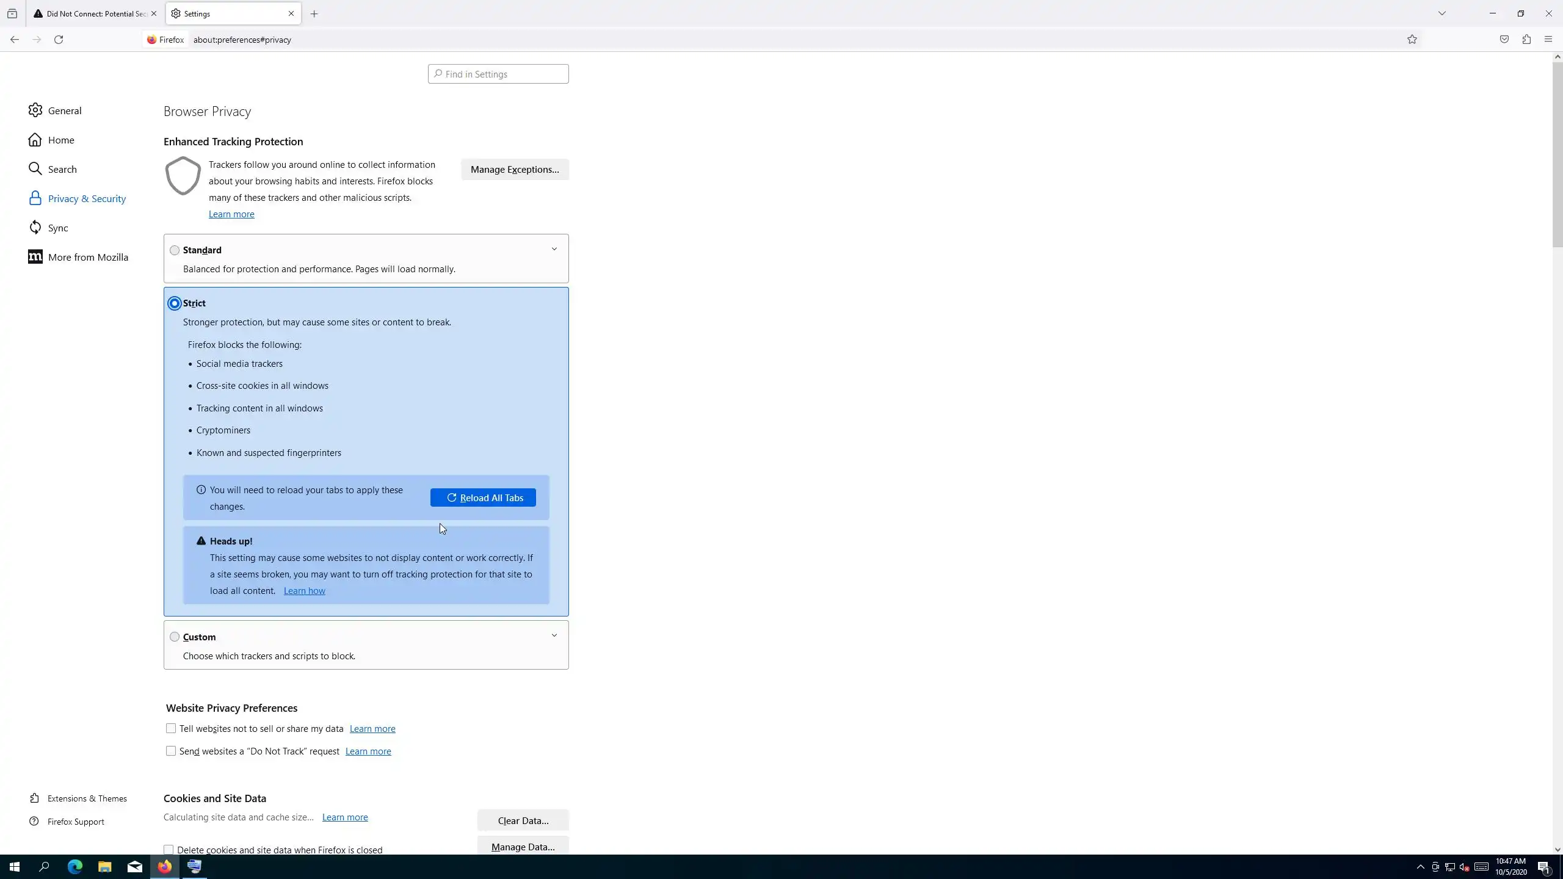Select the Standard protection radio button
The height and width of the screenshot is (879, 1563).
[x=175, y=250]
